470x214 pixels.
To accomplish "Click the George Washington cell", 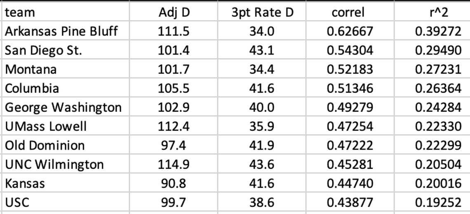I will pyautogui.click(x=63, y=107).
